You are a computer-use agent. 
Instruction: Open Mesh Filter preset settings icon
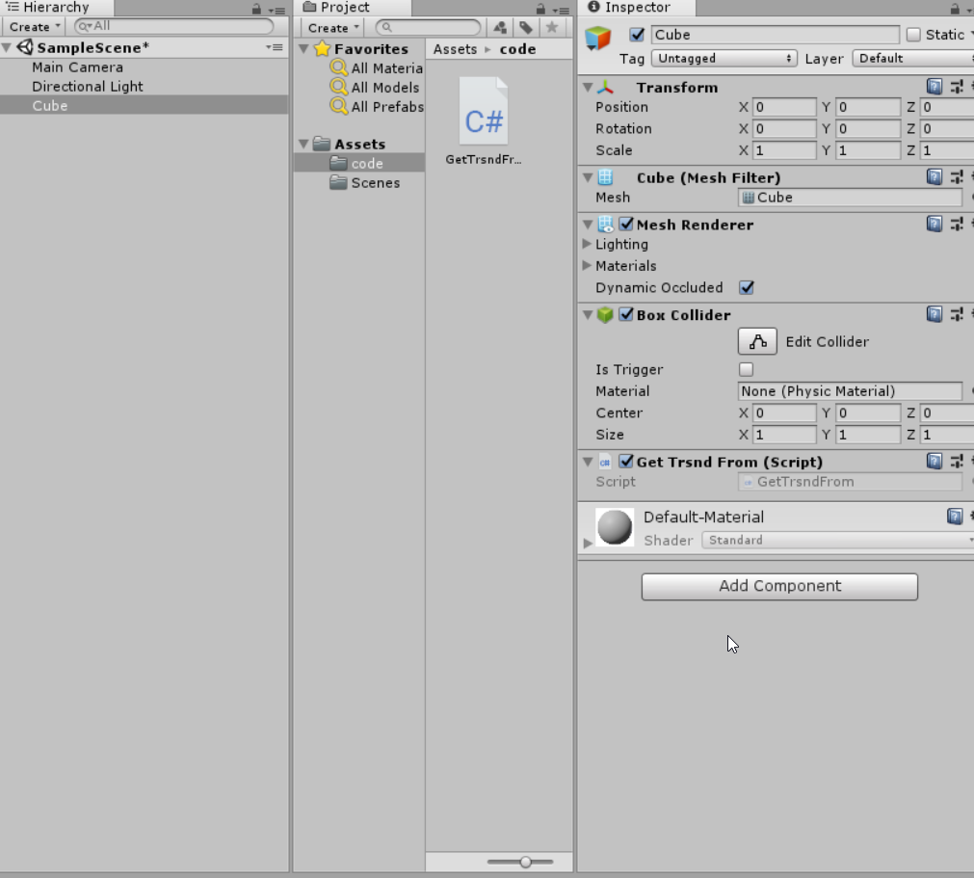pos(957,177)
